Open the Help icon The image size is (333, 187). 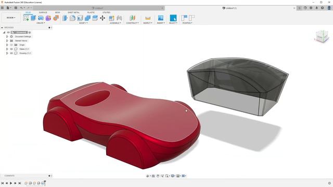click(323, 8)
